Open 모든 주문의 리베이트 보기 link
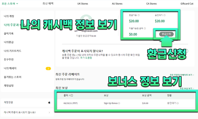 point(183,75)
